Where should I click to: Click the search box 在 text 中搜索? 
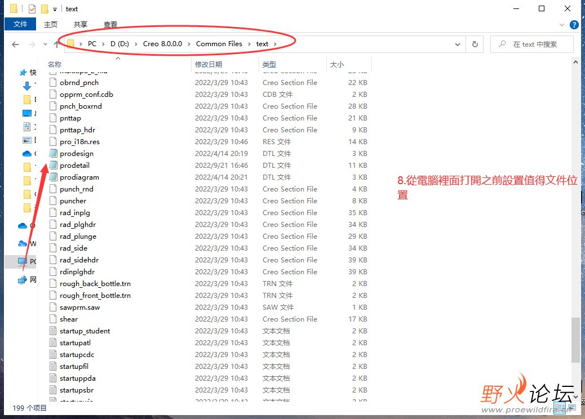click(533, 44)
